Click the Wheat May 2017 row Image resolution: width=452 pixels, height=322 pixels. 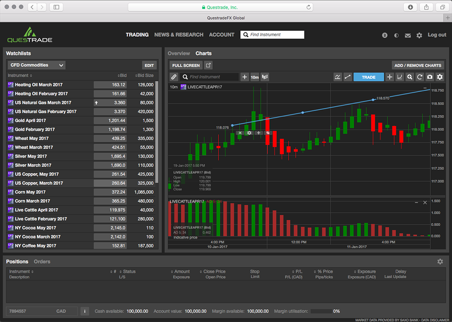pos(81,138)
